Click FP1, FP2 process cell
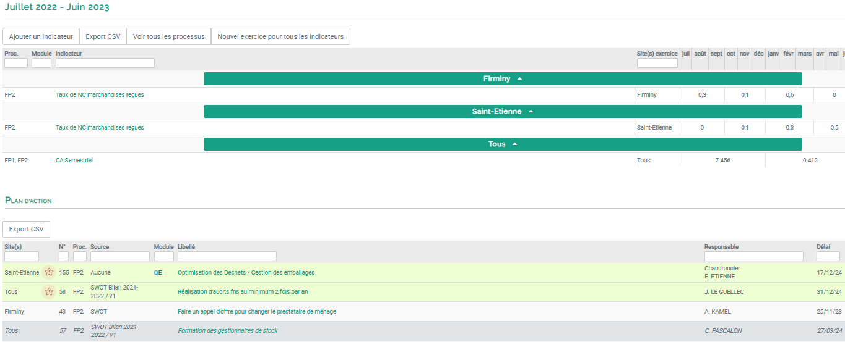This screenshot has width=845, height=342. (x=16, y=161)
